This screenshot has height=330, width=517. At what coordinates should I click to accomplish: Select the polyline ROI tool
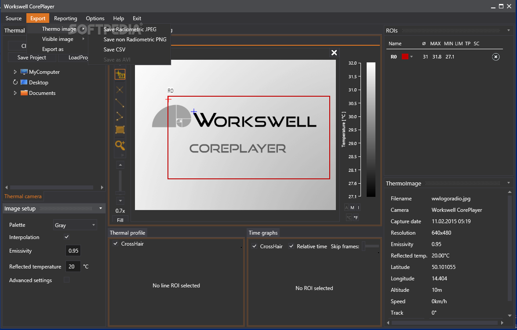pyautogui.click(x=120, y=116)
